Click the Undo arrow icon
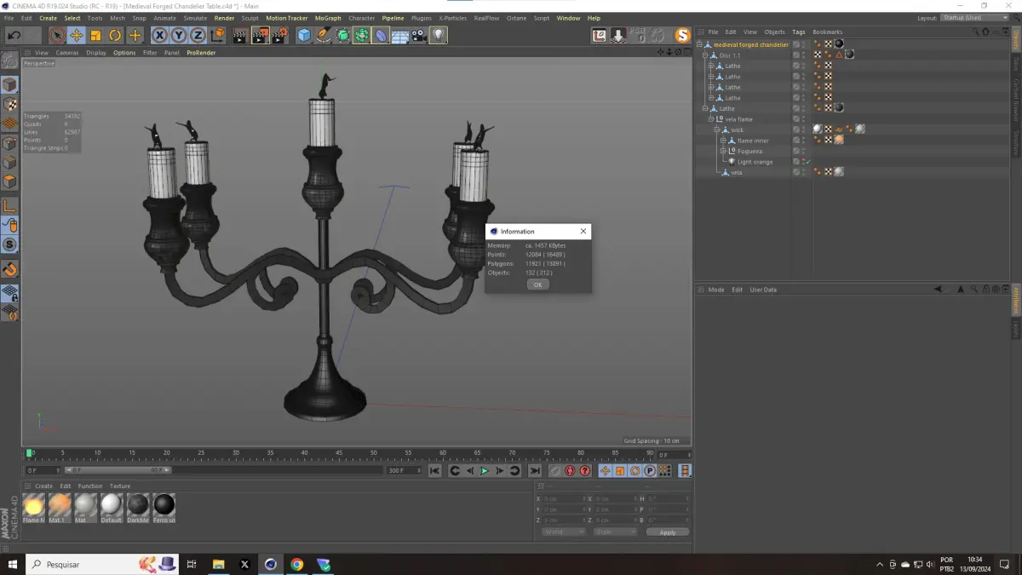This screenshot has width=1022, height=575. point(14,35)
